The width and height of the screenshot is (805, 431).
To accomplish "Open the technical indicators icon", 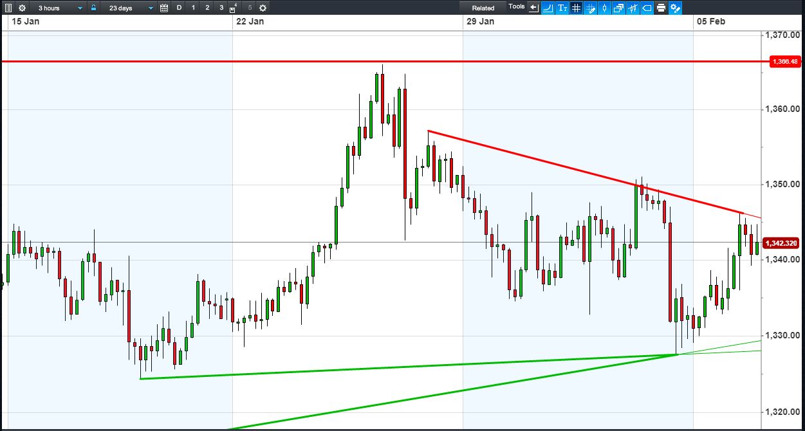I will [x=633, y=8].
